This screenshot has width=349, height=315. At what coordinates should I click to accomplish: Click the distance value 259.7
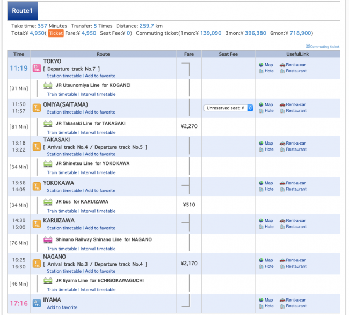147,26
